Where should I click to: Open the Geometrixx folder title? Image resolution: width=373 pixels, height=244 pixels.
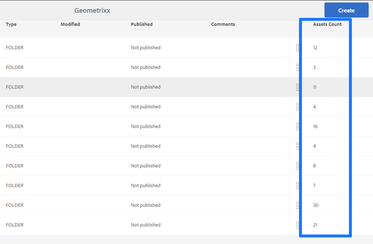pyautogui.click(x=92, y=11)
